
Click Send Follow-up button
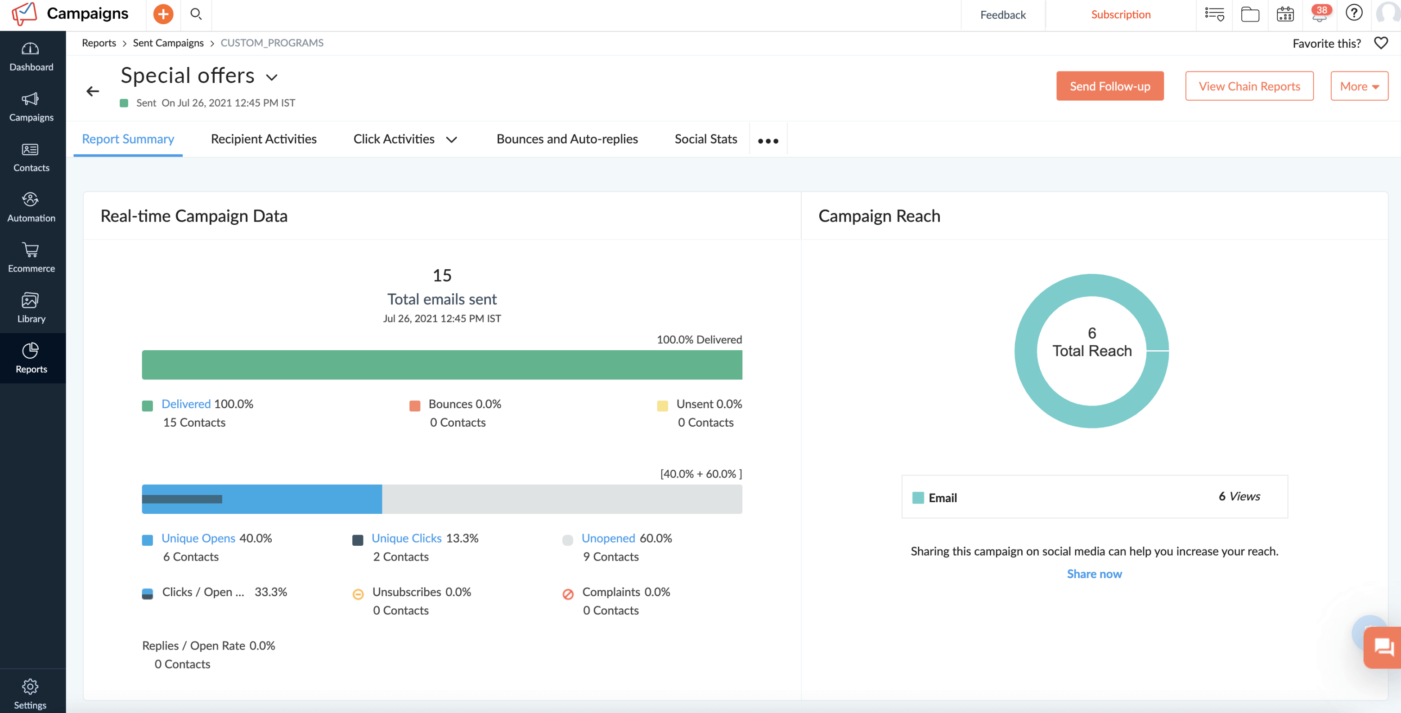pos(1110,86)
